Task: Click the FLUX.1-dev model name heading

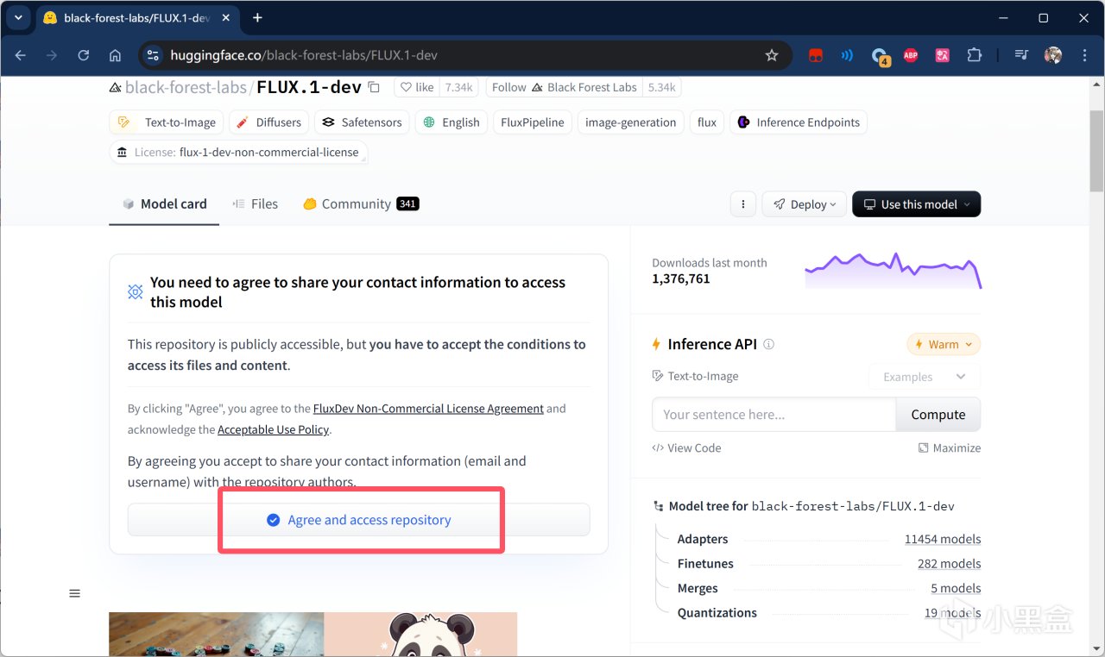Action: [x=309, y=87]
